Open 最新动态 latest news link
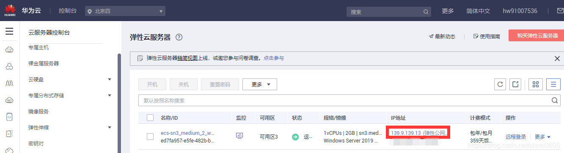 pyautogui.click(x=442, y=37)
